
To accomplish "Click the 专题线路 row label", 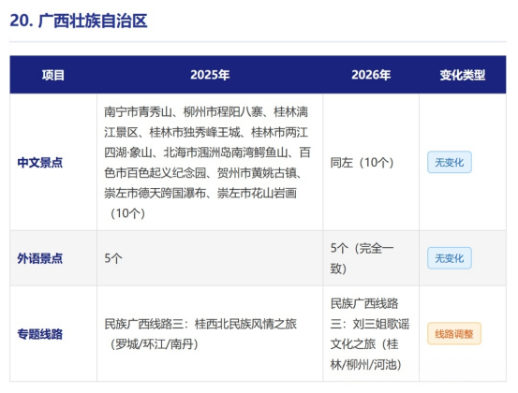I will click(40, 334).
